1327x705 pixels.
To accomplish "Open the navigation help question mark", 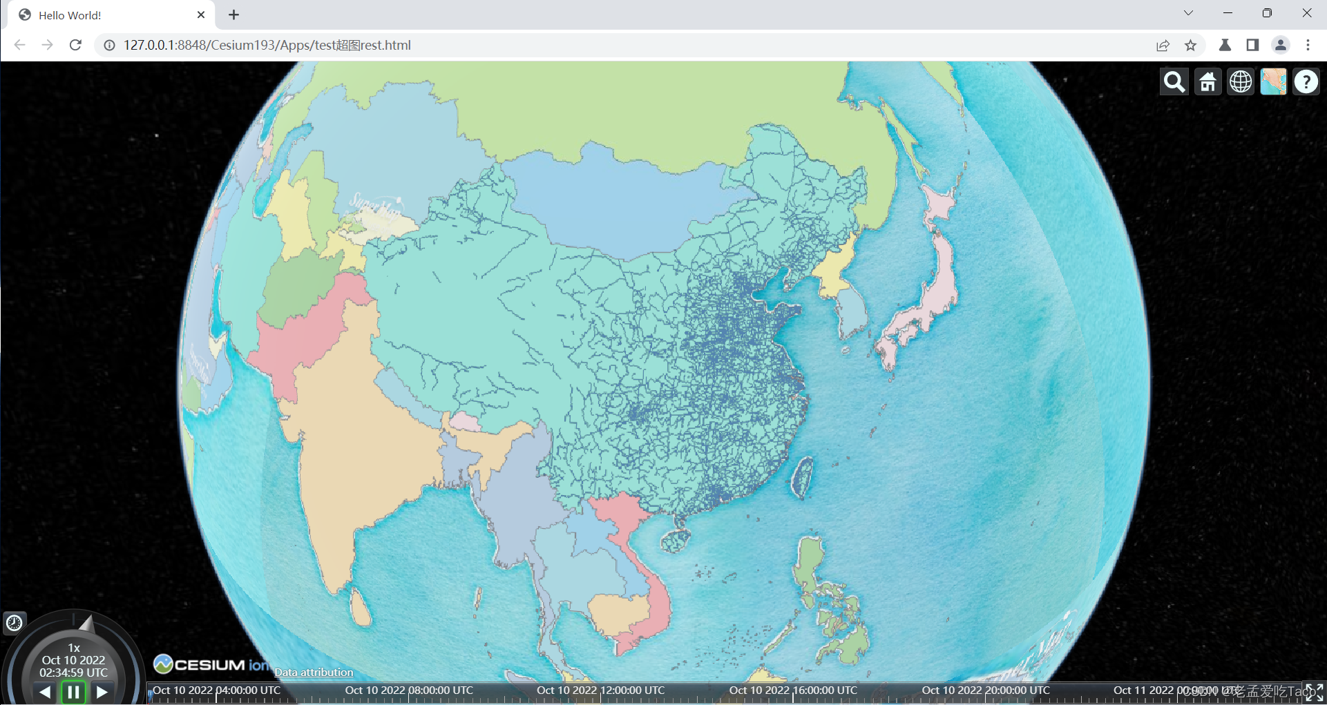I will point(1306,81).
